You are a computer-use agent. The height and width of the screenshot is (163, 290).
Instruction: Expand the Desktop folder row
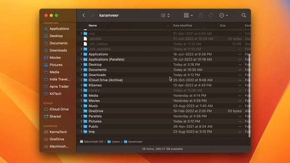point(81,64)
